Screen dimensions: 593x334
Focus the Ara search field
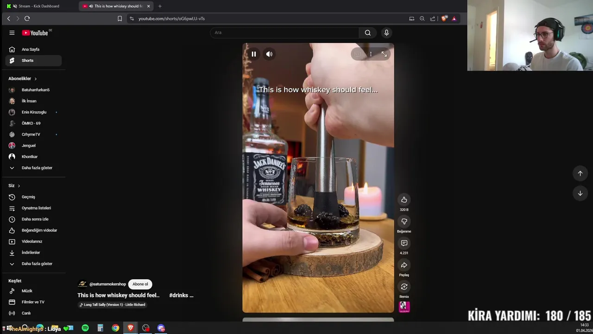284,32
